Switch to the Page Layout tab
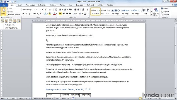The image size is (177, 100). (x=30, y=5)
